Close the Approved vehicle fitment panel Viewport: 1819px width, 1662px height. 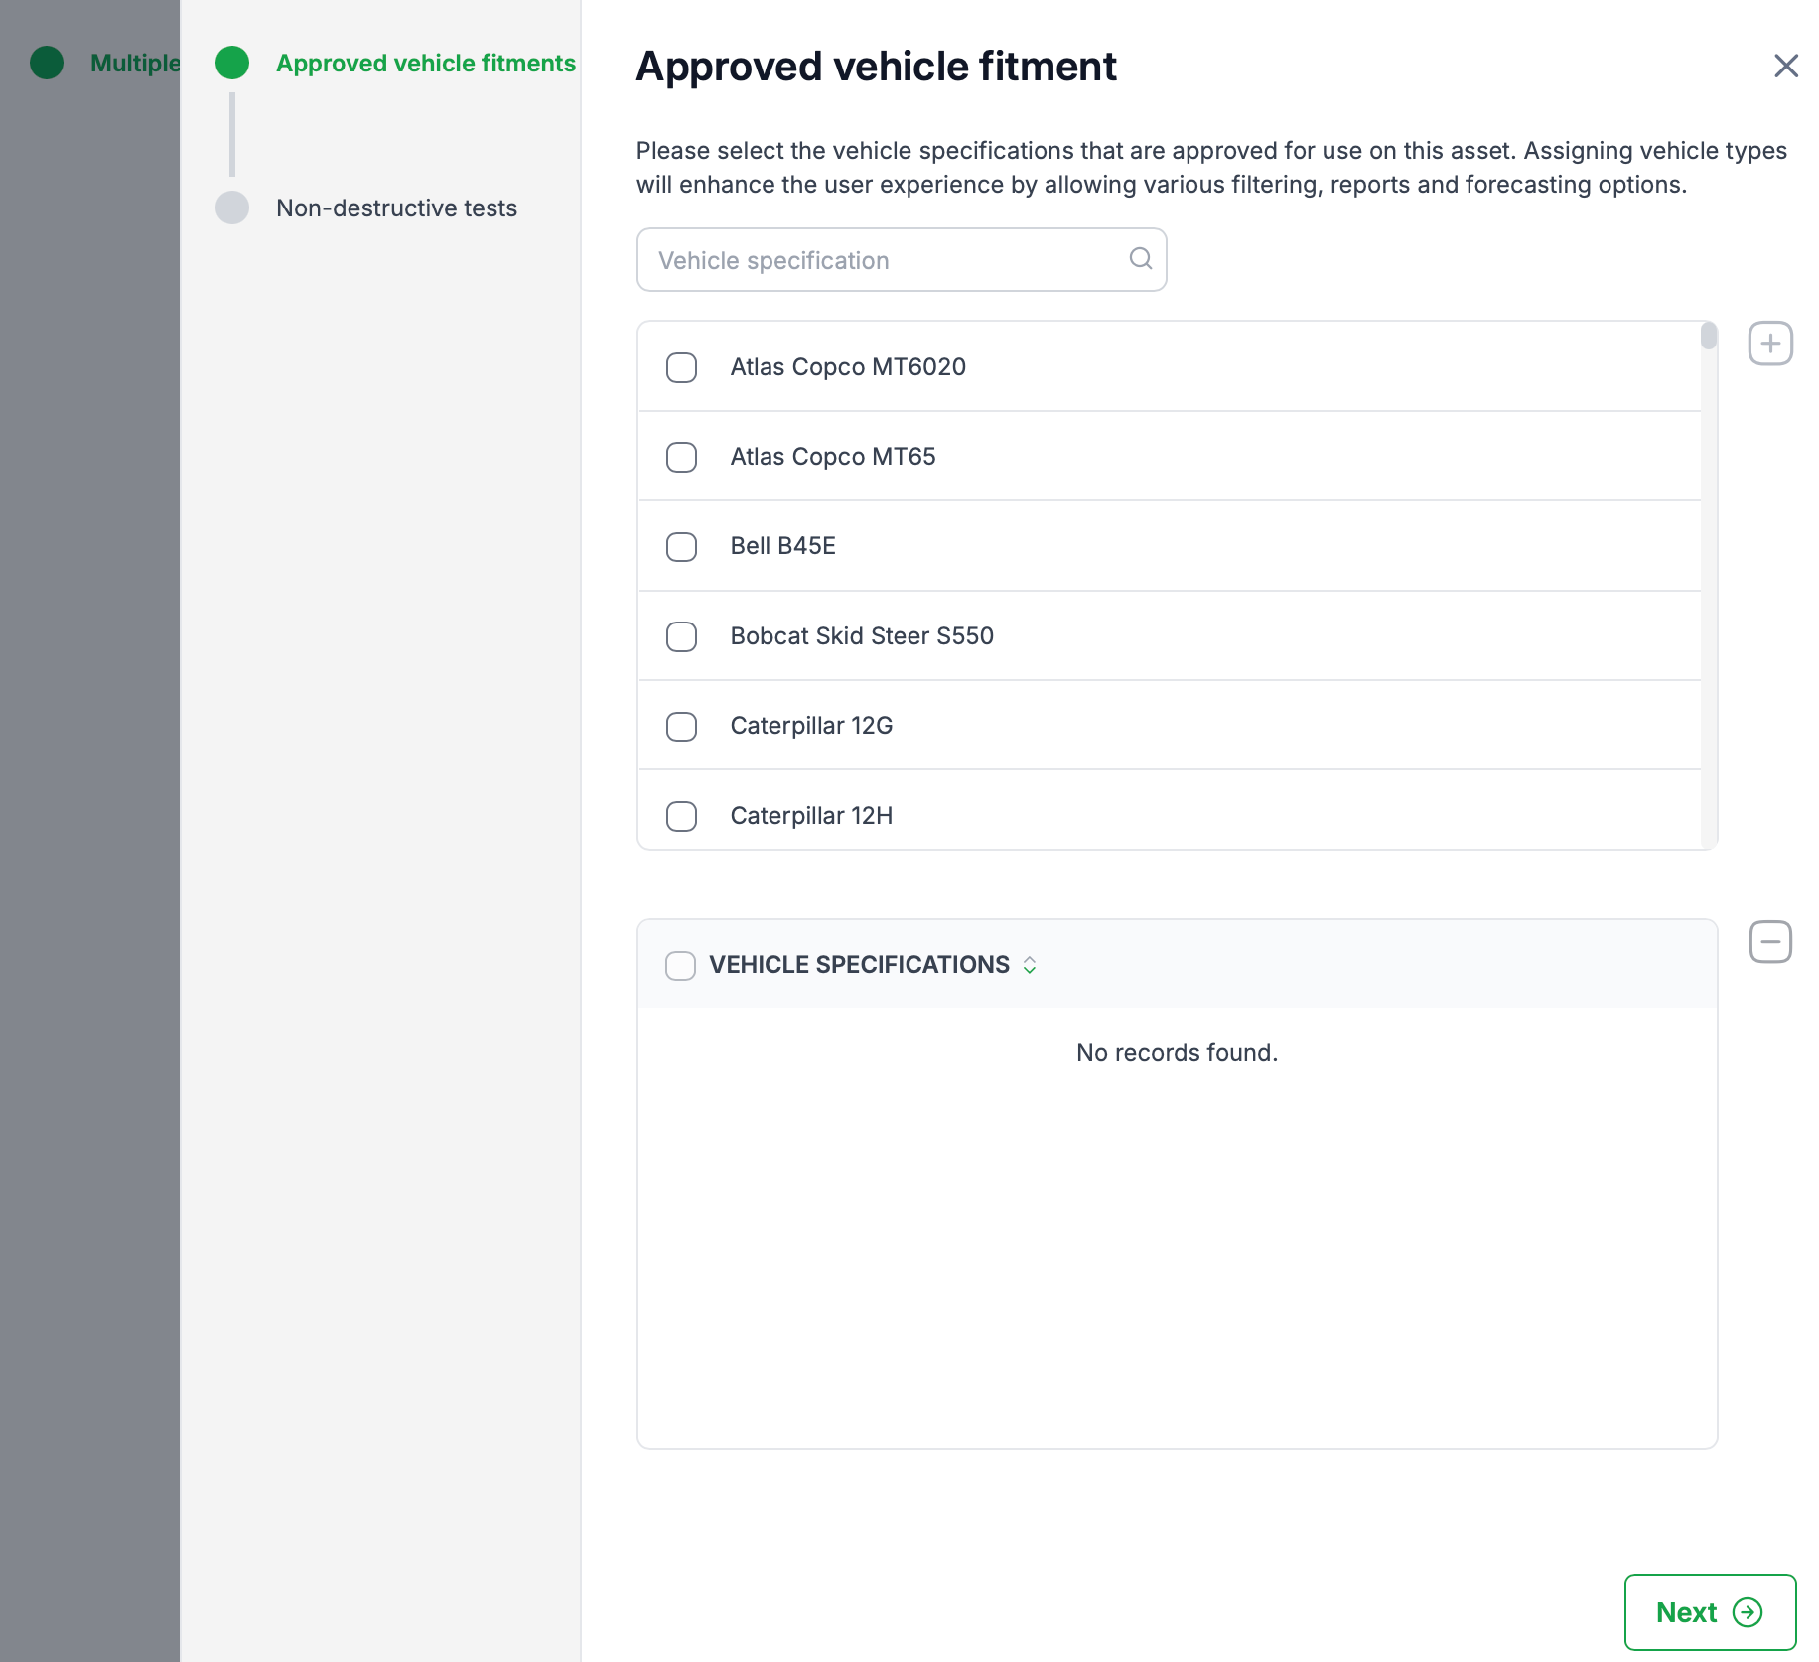[1786, 66]
